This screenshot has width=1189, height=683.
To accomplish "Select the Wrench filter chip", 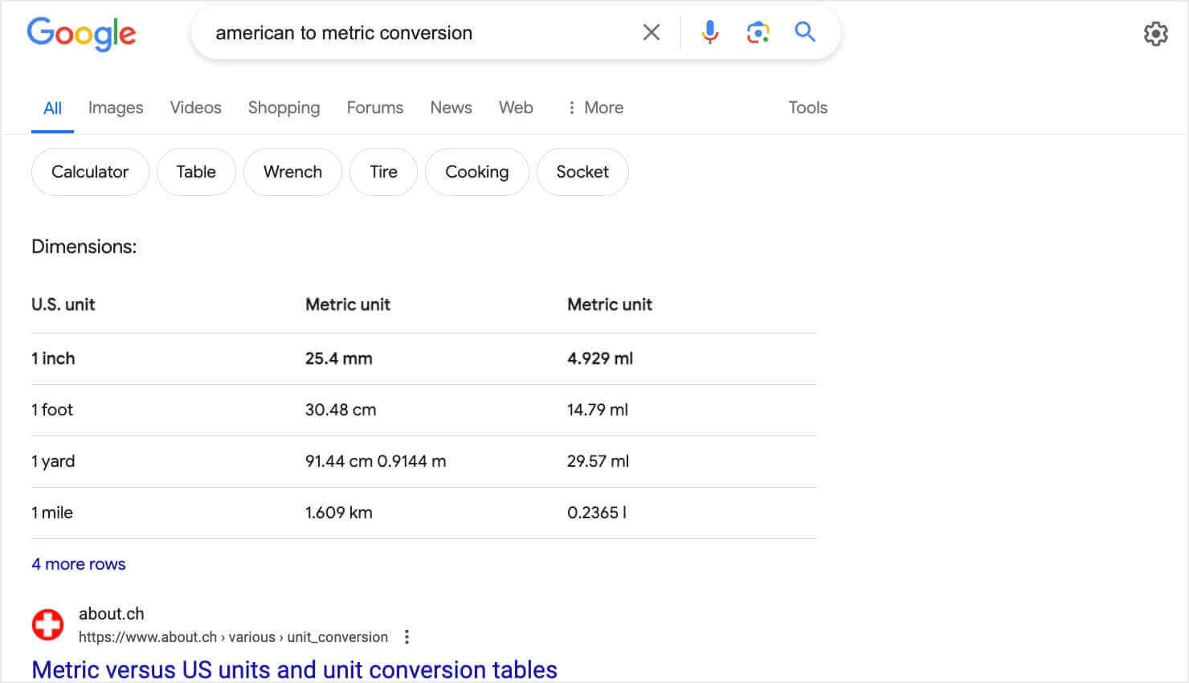I will [292, 171].
